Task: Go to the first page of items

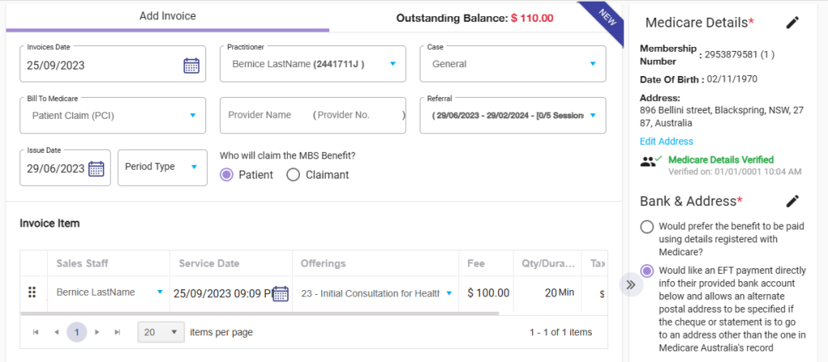Action: [x=36, y=332]
